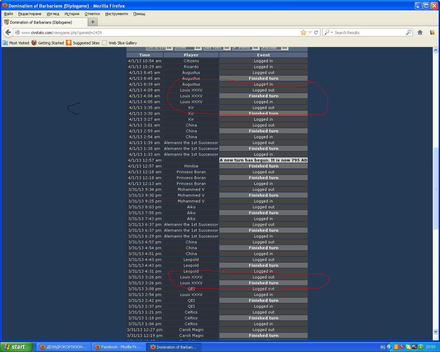Toggle the LOG IN/OUT filter ON switch
The image size is (440, 352).
169,48
